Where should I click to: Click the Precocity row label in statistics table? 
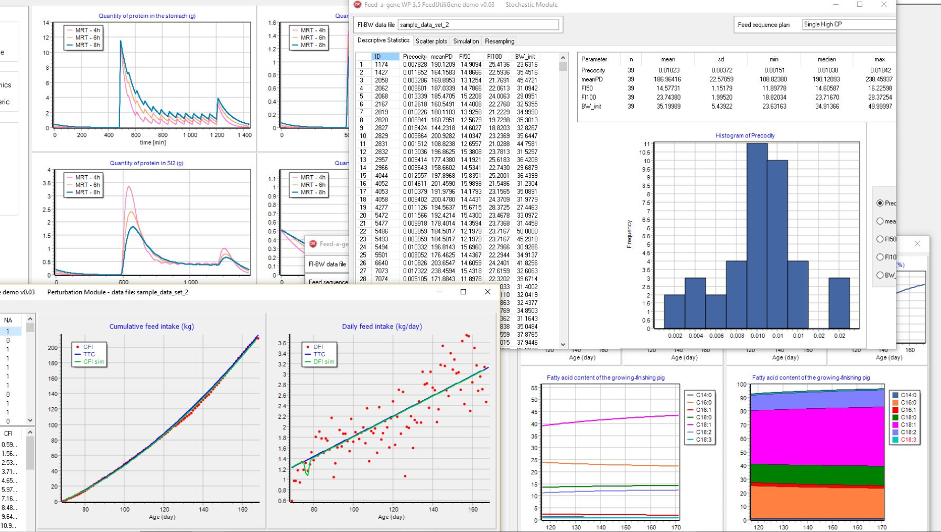(x=593, y=70)
